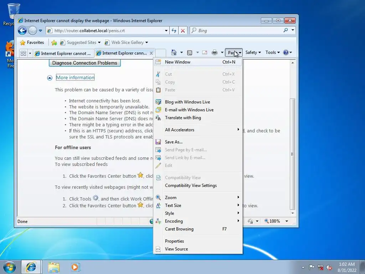Viewport: 365px width, 274px height.
Task: Click the Print icon
Action: [x=214, y=53]
